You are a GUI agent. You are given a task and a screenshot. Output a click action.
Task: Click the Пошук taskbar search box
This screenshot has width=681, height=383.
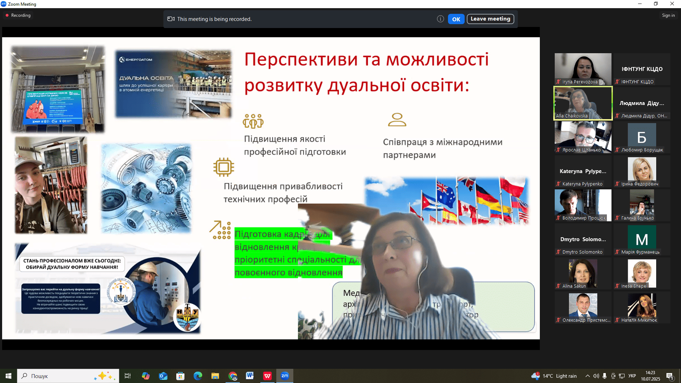click(68, 376)
